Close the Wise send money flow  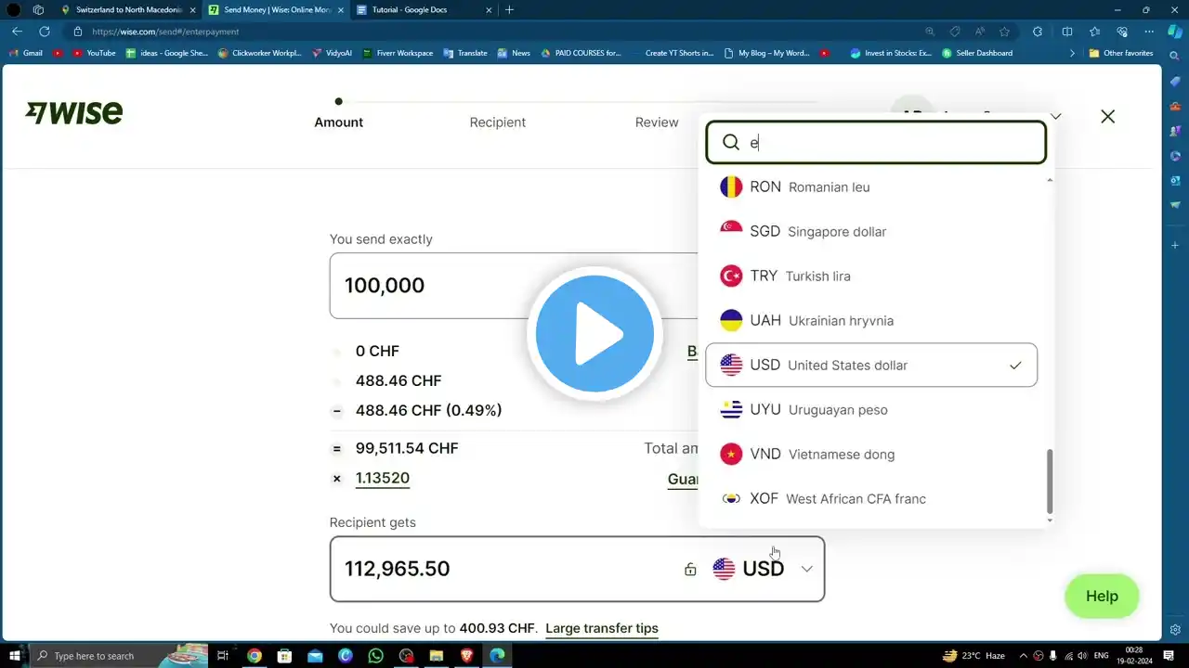(1107, 117)
